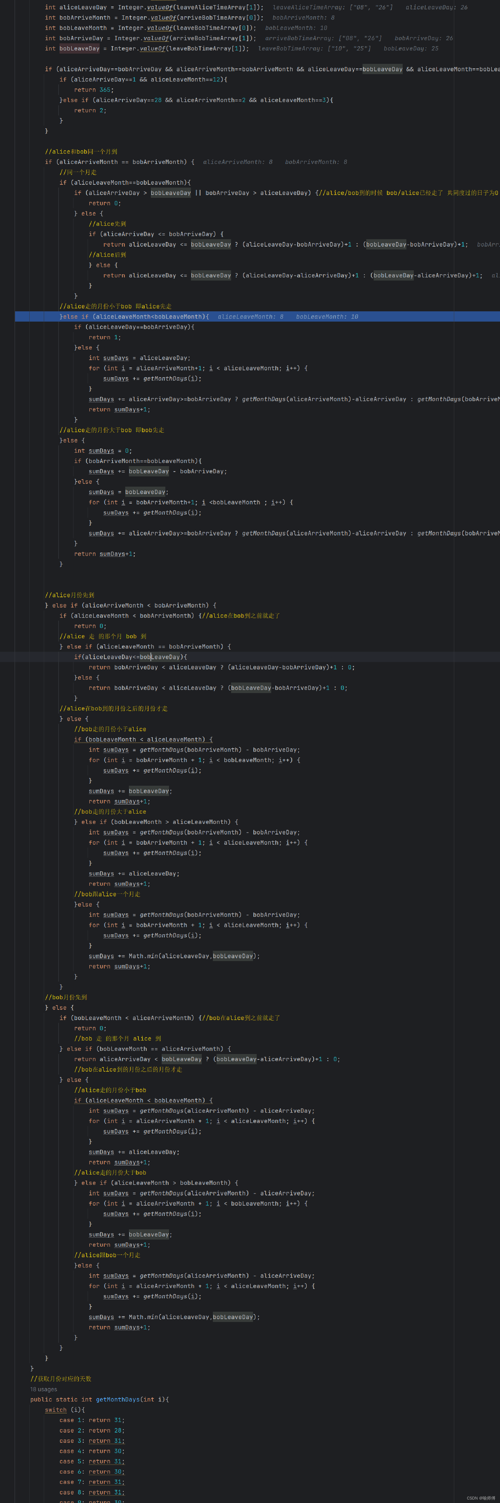Click the comment '//同一个月走'
Screen dimensions: 500x1503
click(x=78, y=172)
